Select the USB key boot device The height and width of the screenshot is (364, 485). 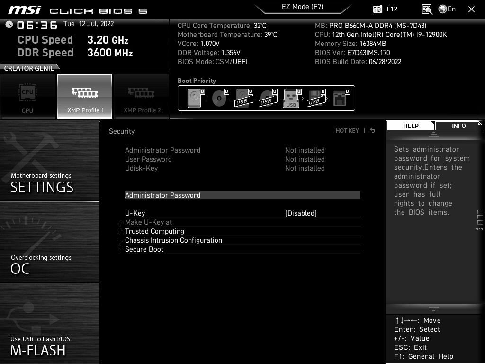[x=292, y=98]
